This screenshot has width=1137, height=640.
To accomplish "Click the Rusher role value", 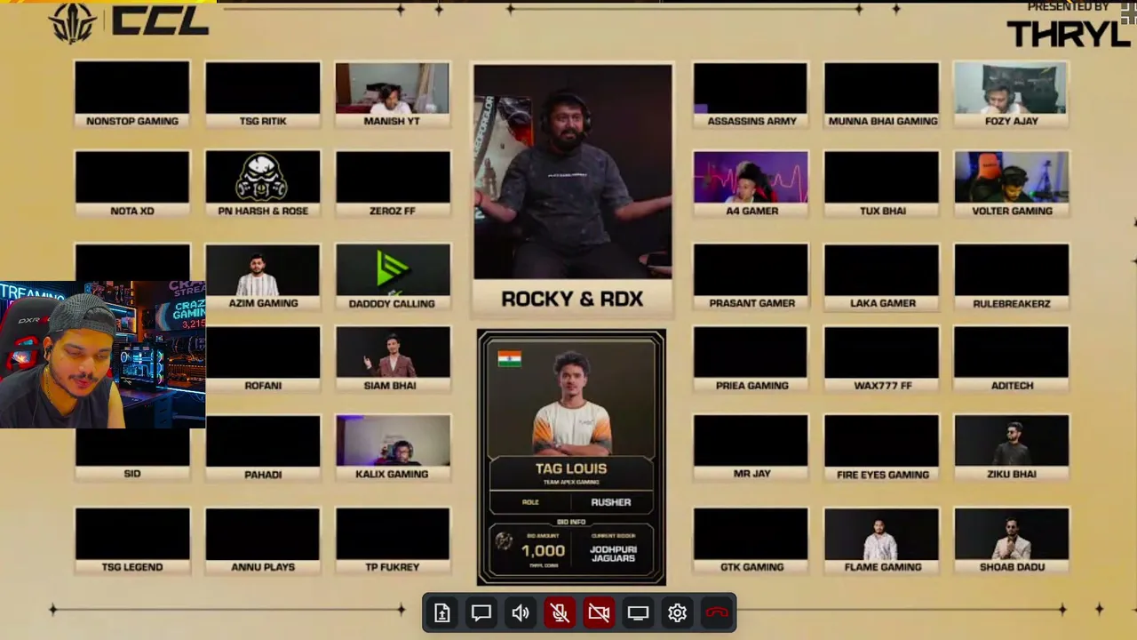I will click(x=611, y=502).
